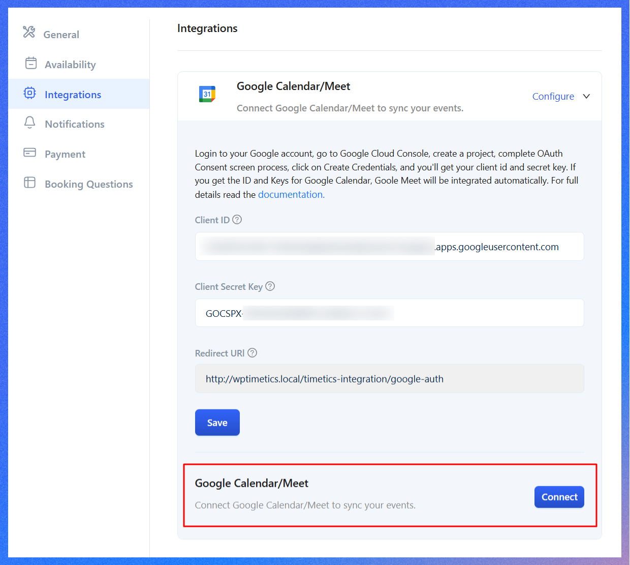Click the Google Calendar logo icon
The width and height of the screenshot is (630, 565).
207,94
